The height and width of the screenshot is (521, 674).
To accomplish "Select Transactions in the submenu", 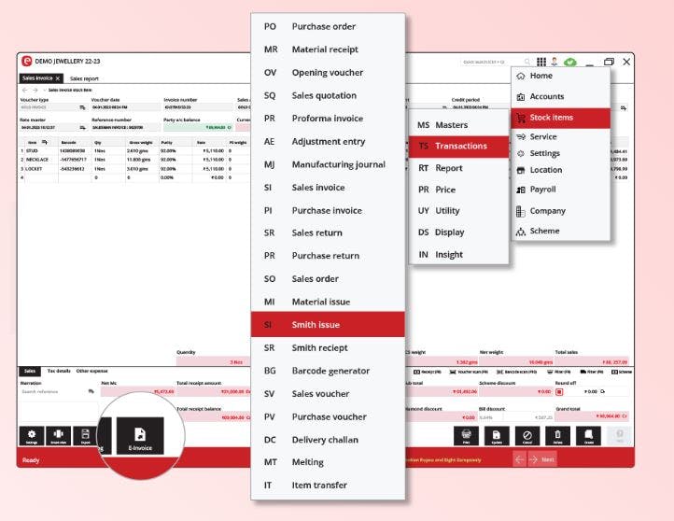I will click(458, 147).
